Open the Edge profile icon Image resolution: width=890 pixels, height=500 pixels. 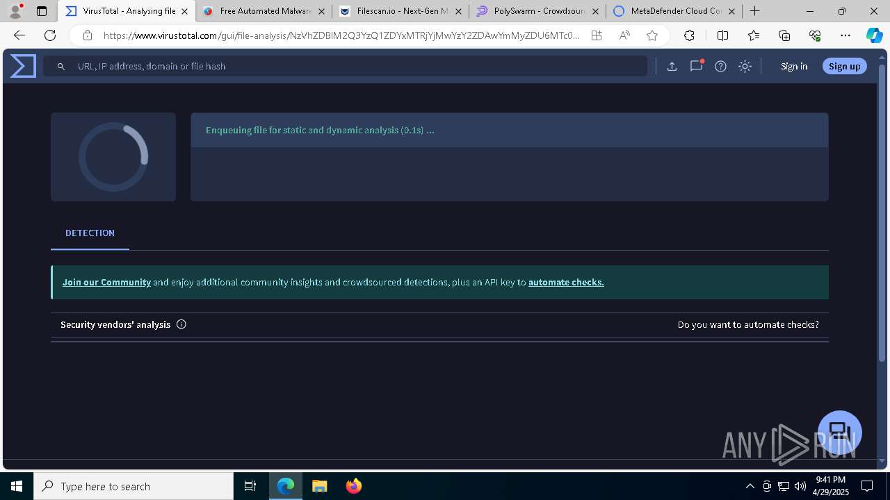coord(15,11)
